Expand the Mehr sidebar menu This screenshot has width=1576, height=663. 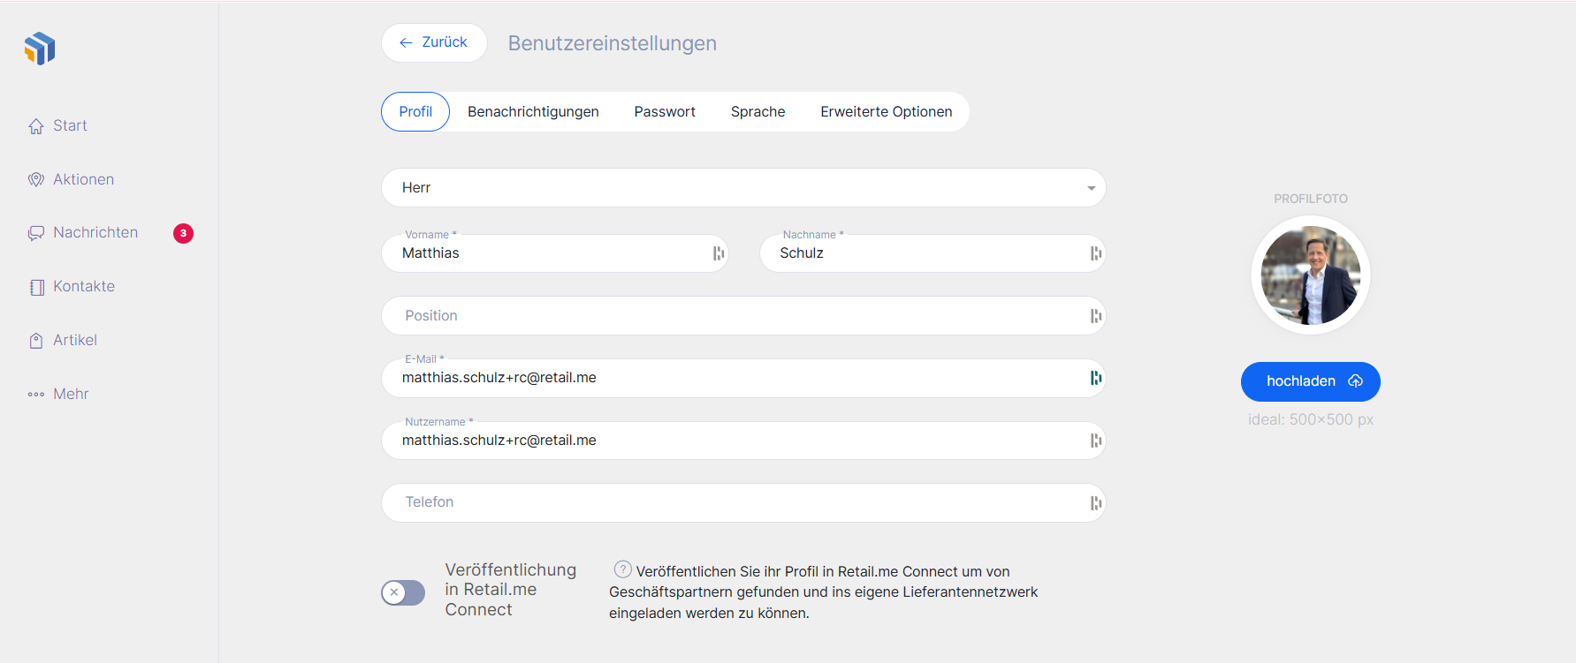pos(71,394)
